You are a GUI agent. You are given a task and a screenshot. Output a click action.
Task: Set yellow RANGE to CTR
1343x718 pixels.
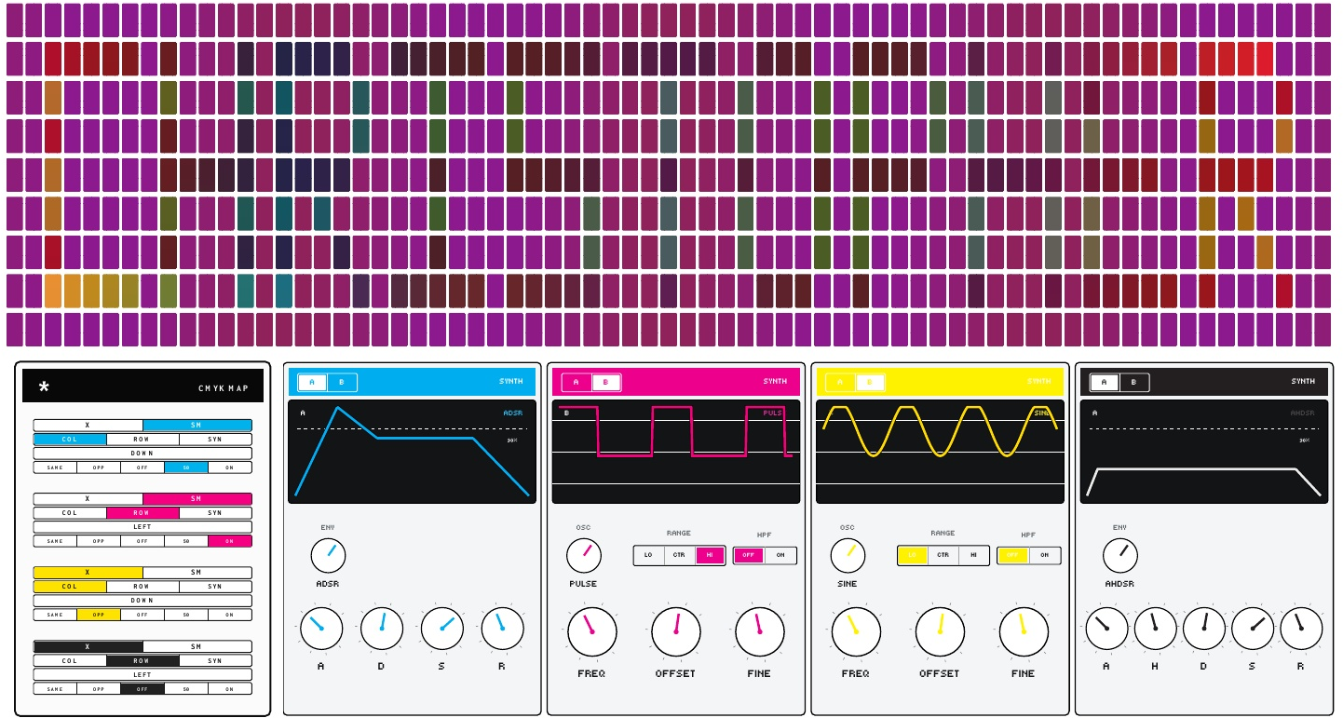(x=943, y=555)
